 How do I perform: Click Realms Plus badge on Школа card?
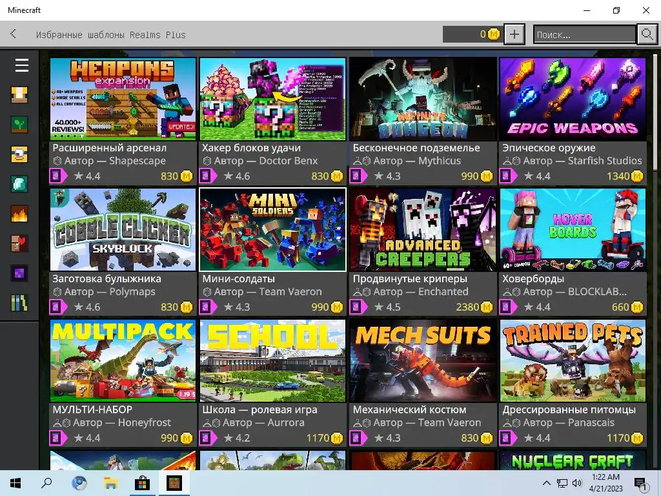tap(208, 438)
